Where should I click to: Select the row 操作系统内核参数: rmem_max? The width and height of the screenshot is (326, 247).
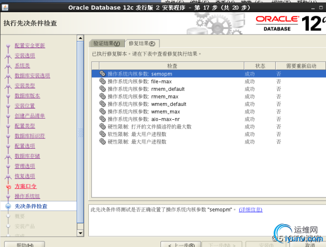(209, 96)
